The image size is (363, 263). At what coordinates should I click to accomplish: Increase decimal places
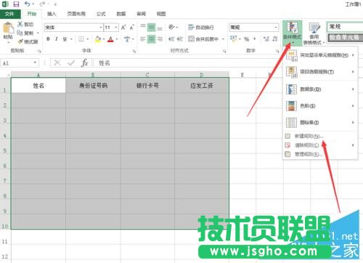[266, 39]
